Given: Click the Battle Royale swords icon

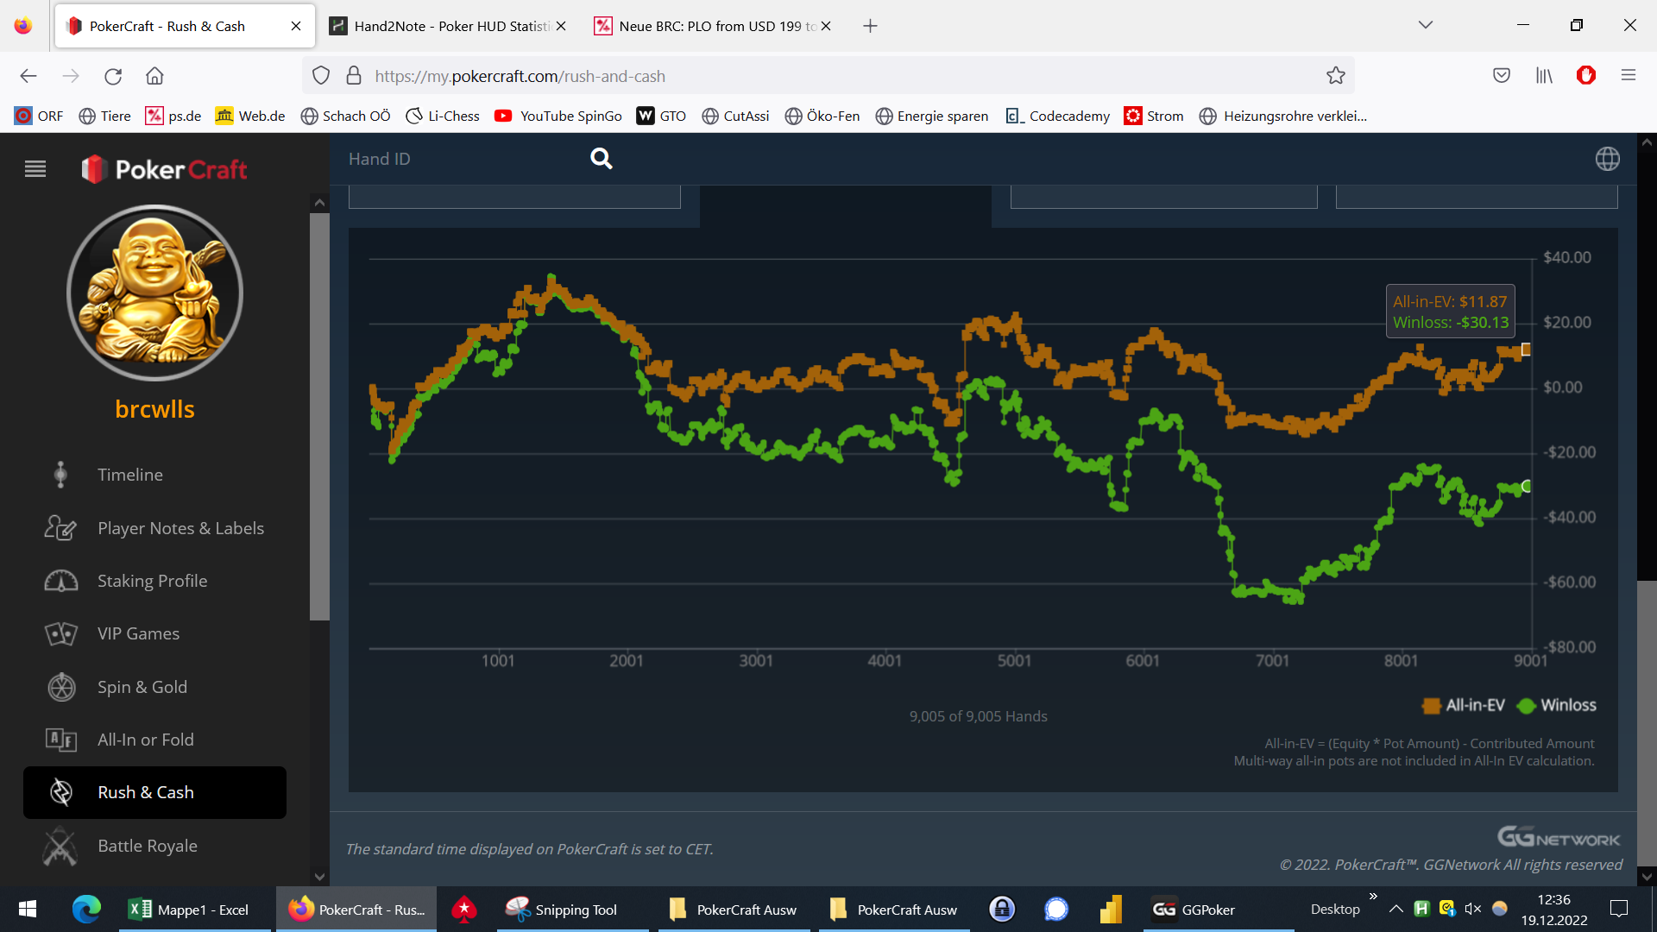Looking at the screenshot, I should 60,846.
